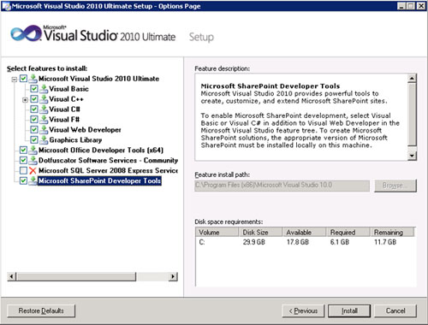Screen dimensions: 428x325
Task: Click red X icon beside SQL Server 2008 Express
Action: tap(33, 170)
